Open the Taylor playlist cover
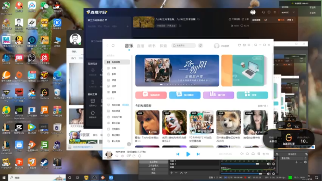The image size is (322, 181). [147, 123]
